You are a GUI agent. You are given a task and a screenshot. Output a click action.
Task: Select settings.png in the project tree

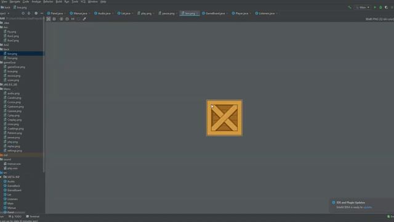point(15,150)
